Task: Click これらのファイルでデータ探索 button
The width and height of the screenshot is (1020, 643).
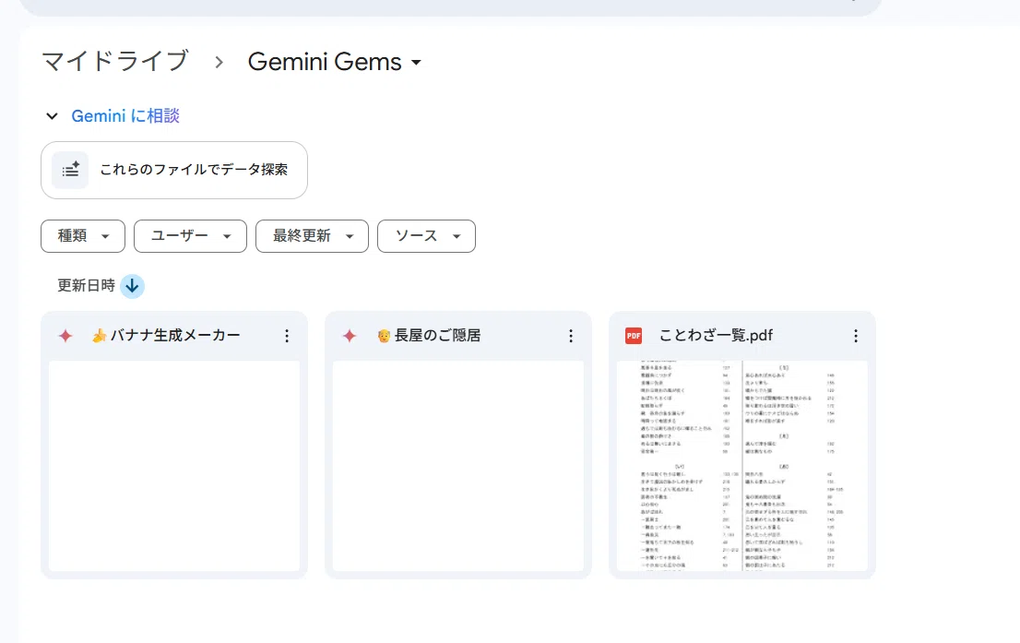Action: (174, 170)
